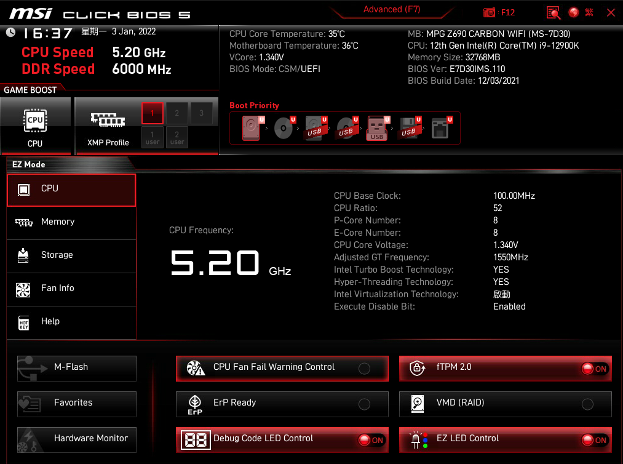
Task: Turn off the fTPM 2.0 switch
Action: pyautogui.click(x=594, y=369)
